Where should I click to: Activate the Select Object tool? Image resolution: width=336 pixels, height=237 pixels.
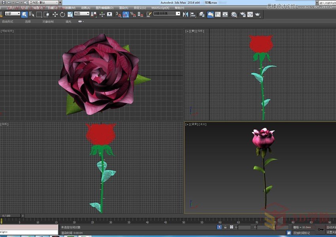[x=24, y=15]
